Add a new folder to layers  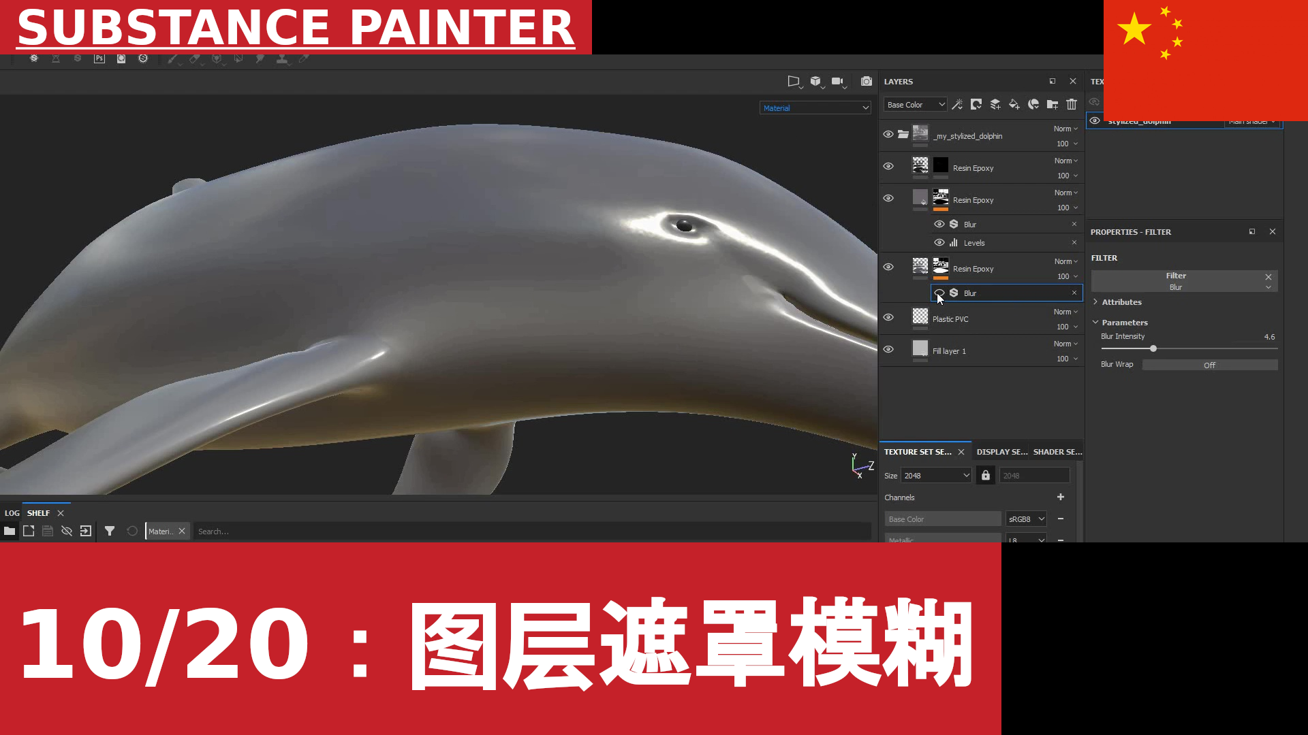pos(1053,104)
